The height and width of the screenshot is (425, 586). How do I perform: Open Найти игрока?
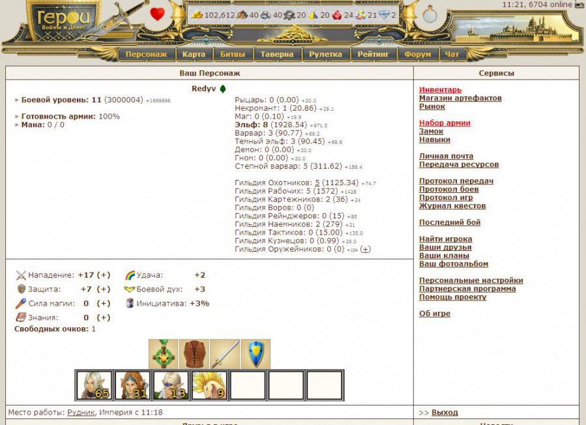click(x=445, y=239)
